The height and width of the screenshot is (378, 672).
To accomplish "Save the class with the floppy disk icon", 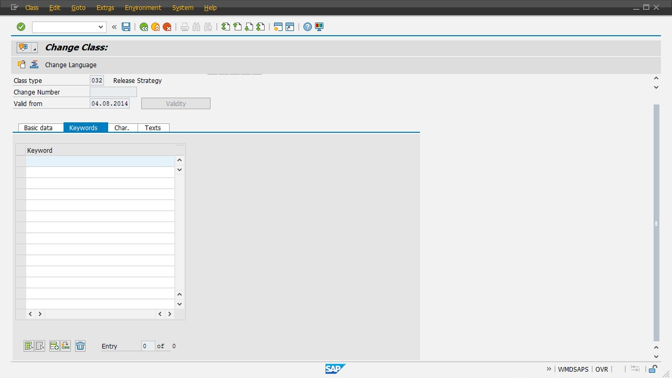I will pos(126,27).
